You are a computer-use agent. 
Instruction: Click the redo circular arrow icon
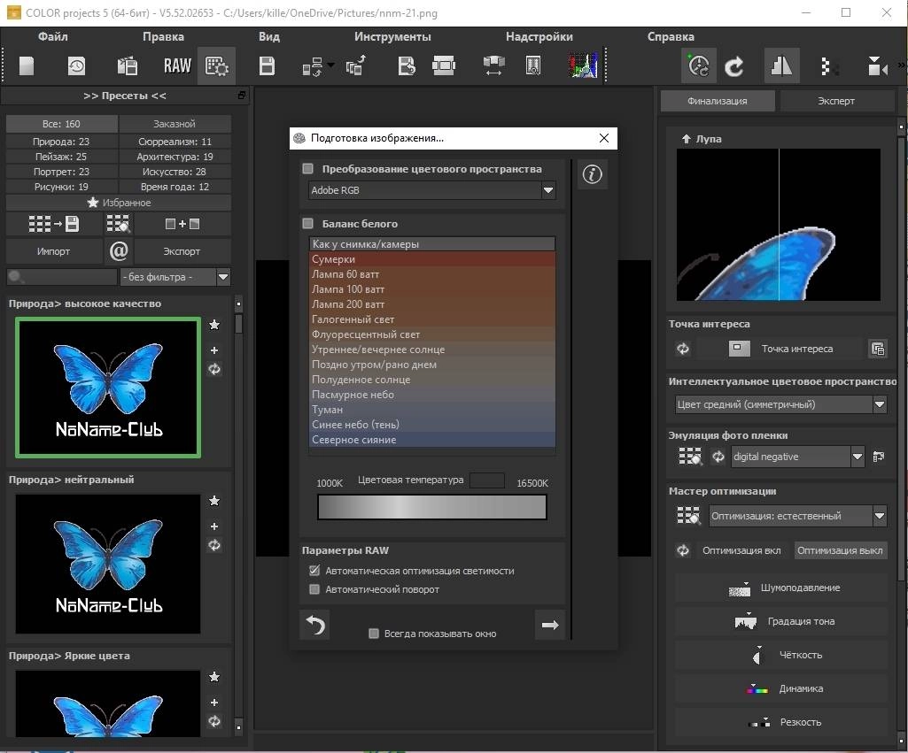click(x=734, y=66)
